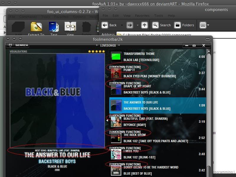
Task: Select the I MISS YOU track
Action: tap(131, 151)
